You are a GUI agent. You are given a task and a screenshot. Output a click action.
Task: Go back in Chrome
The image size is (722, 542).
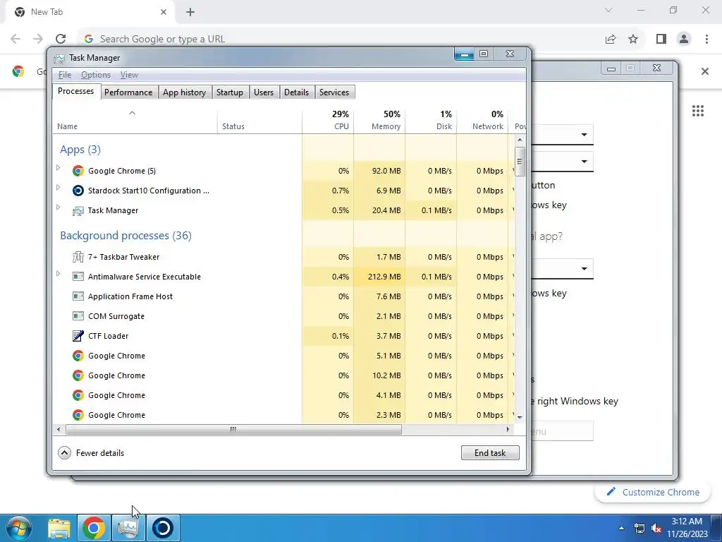coord(16,39)
